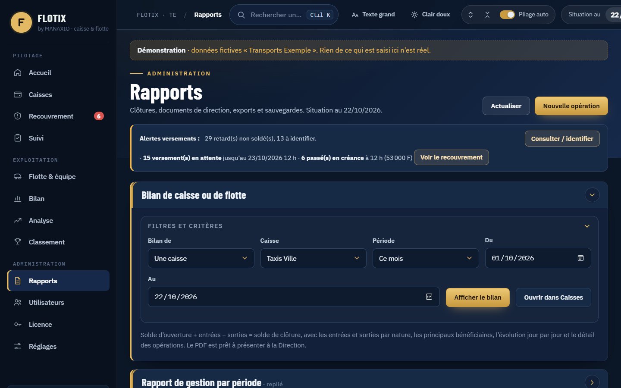The height and width of the screenshot is (388, 621).
Task: Click the Au date field 22/10/2026
Action: coord(294,297)
